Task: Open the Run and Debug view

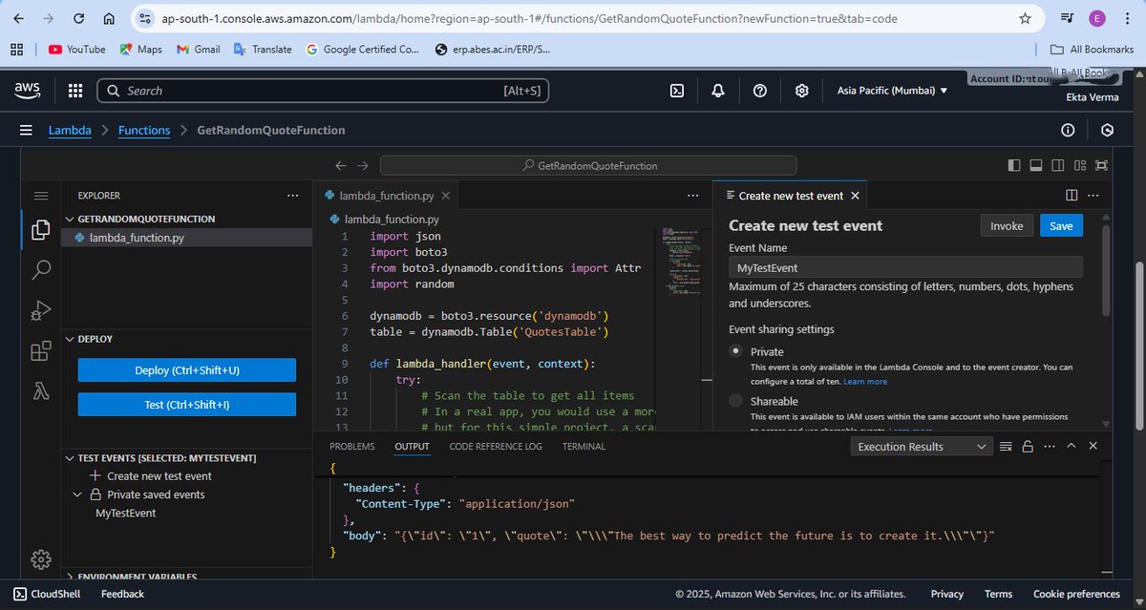Action: (x=41, y=310)
